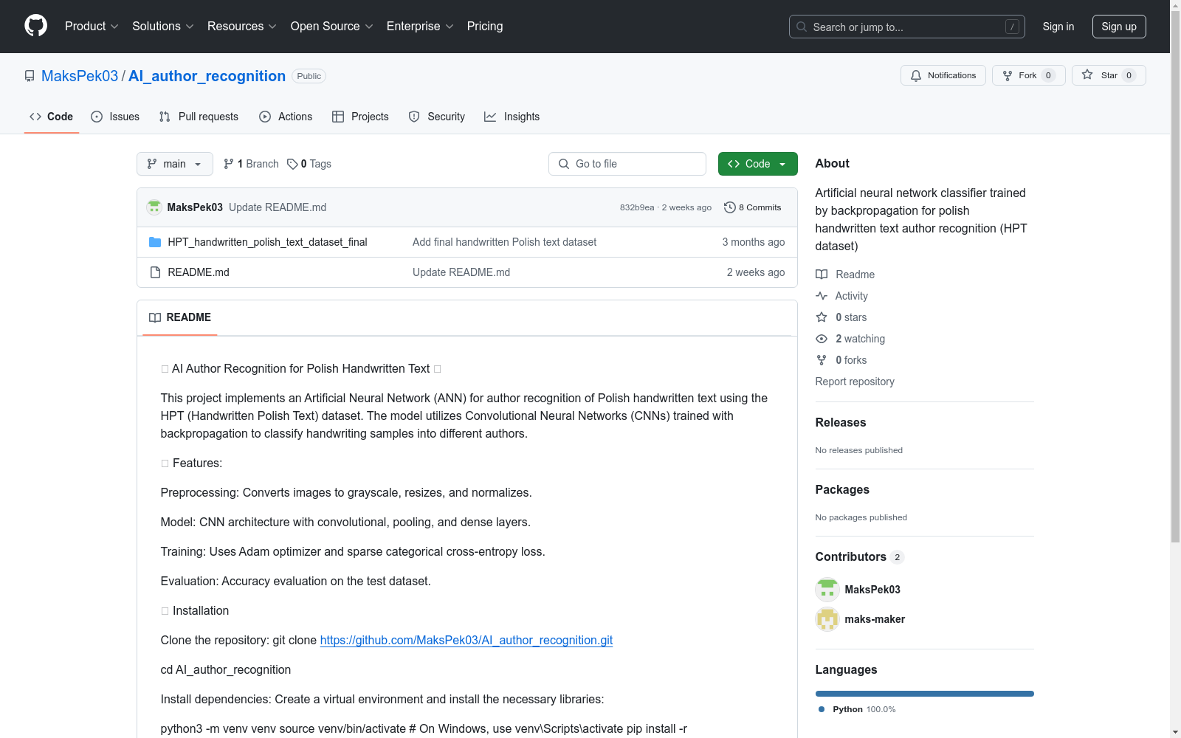Click Add final handwritten Polish text dataset
The width and height of the screenshot is (1181, 738).
[x=504, y=242]
